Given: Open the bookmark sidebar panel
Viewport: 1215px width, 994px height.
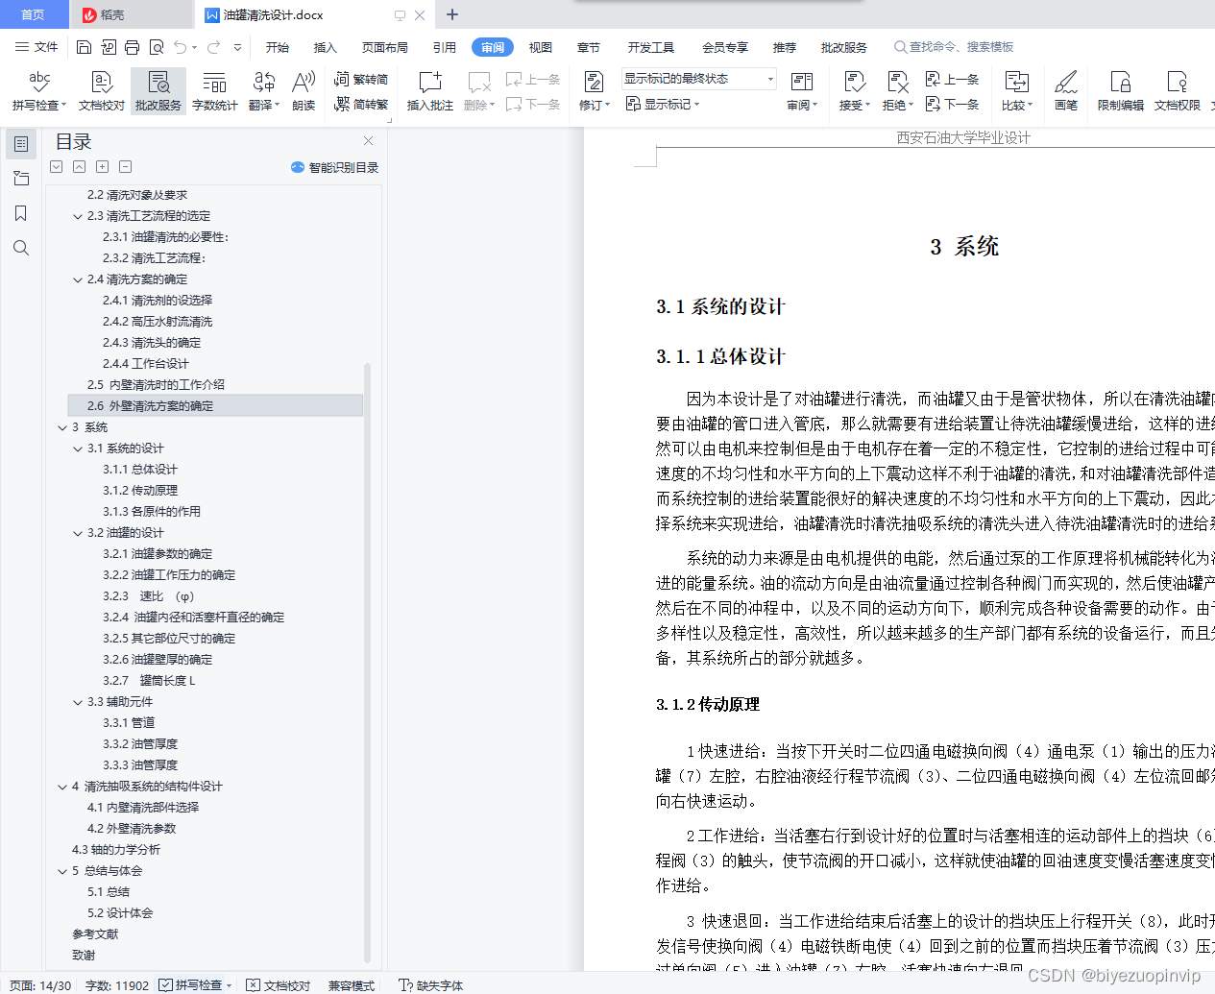Looking at the screenshot, I should coord(21,213).
